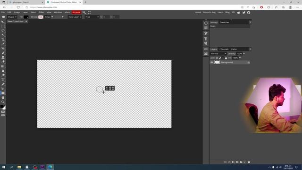Toggle lock transparent pixels
Image resolution: width=302 pixels, height=170 pixels.
click(217, 58)
